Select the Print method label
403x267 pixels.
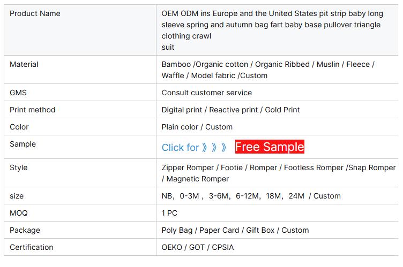[33, 110]
